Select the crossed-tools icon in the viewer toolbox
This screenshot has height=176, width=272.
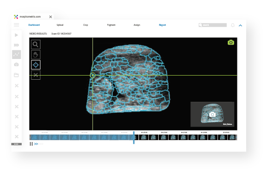(x=36, y=75)
